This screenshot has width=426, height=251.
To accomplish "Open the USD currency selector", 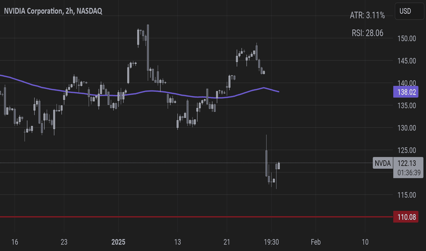I will pyautogui.click(x=409, y=11).
